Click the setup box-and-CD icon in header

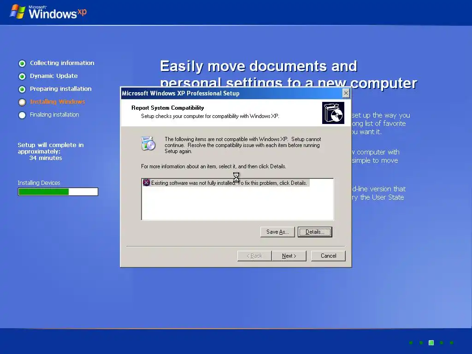[x=333, y=113]
